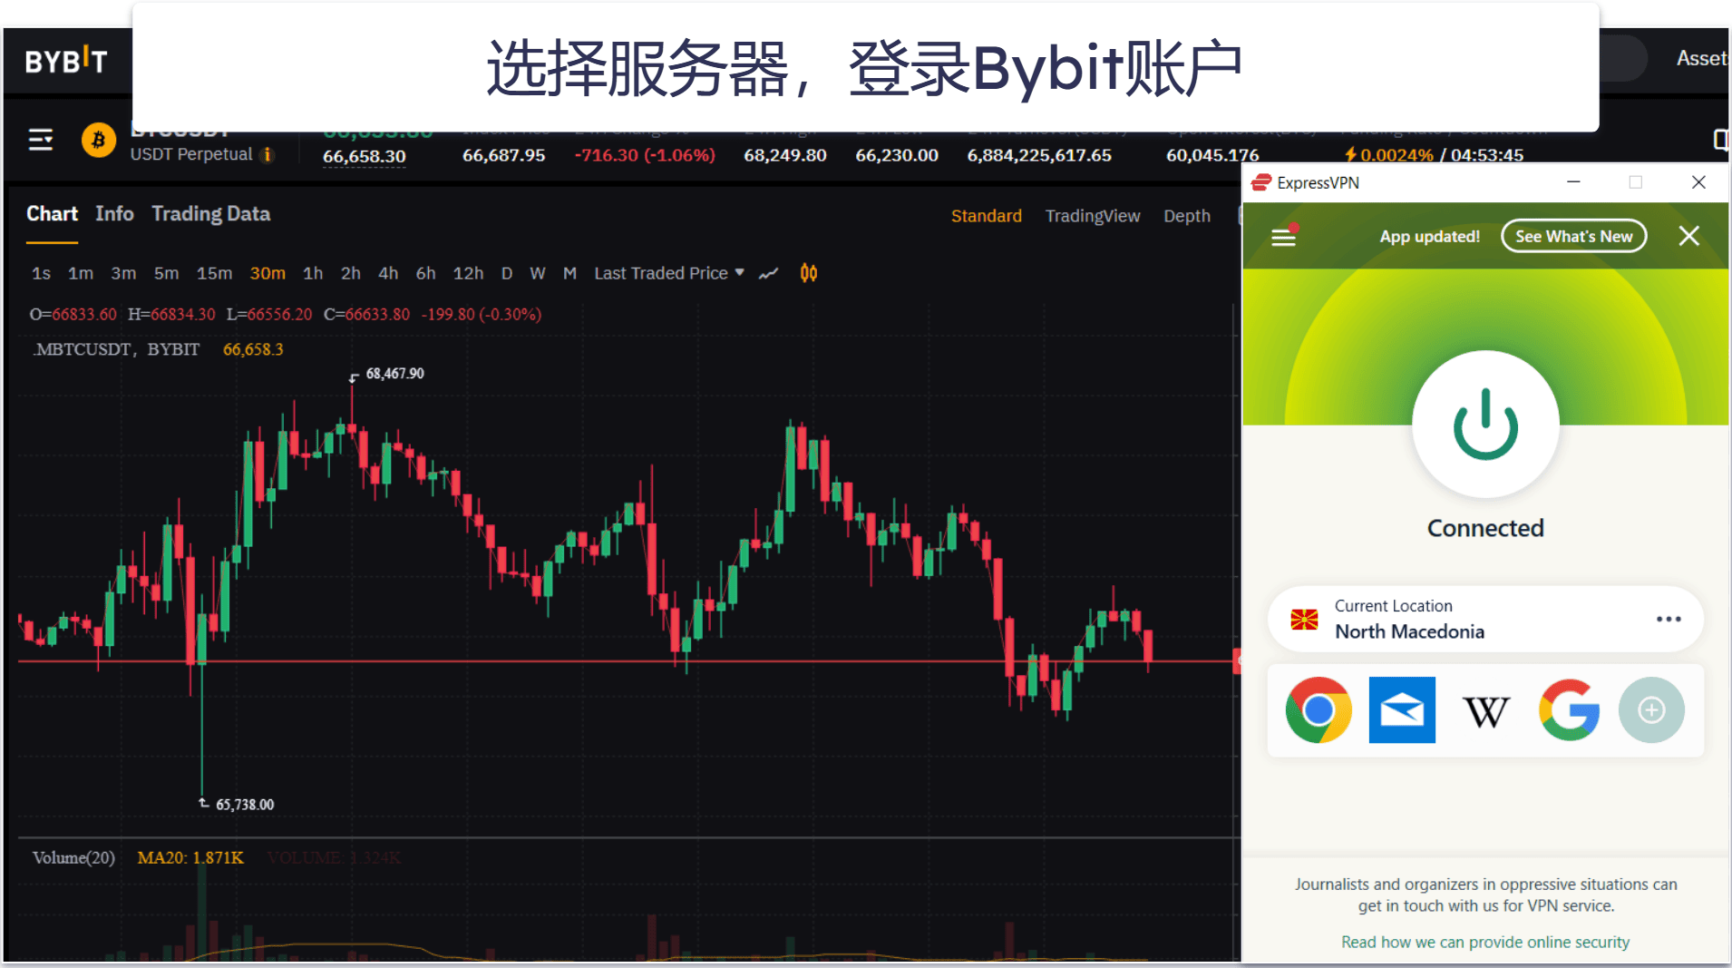1732x968 pixels.
Task: Click the candlestick chart style icon
Action: pyautogui.click(x=809, y=273)
